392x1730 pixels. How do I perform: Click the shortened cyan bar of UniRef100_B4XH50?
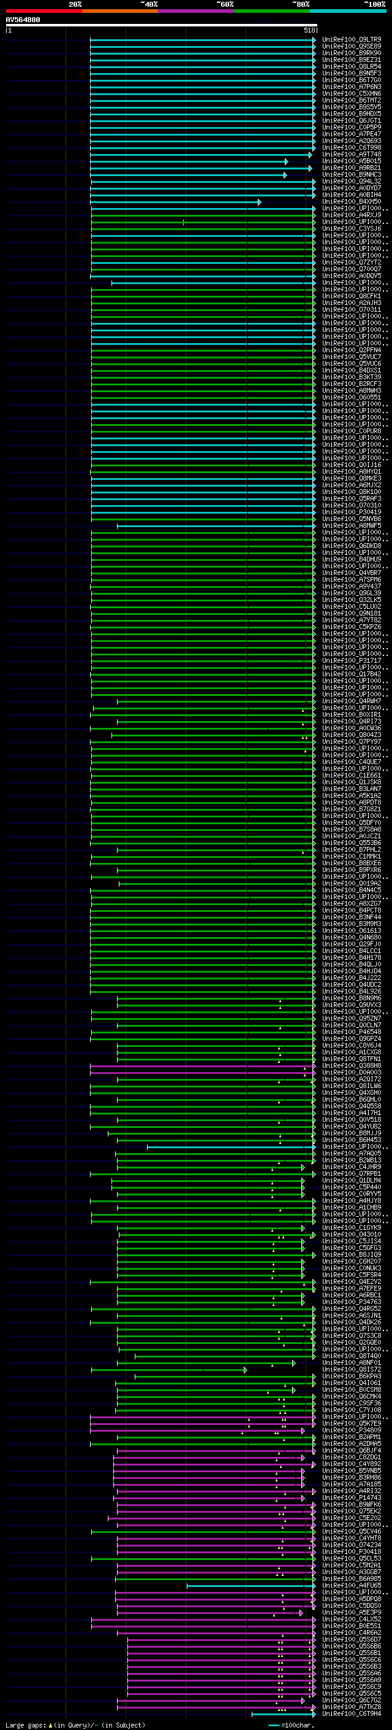coord(176,202)
